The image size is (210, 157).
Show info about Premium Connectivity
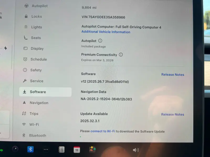pyautogui.click(x=121, y=55)
